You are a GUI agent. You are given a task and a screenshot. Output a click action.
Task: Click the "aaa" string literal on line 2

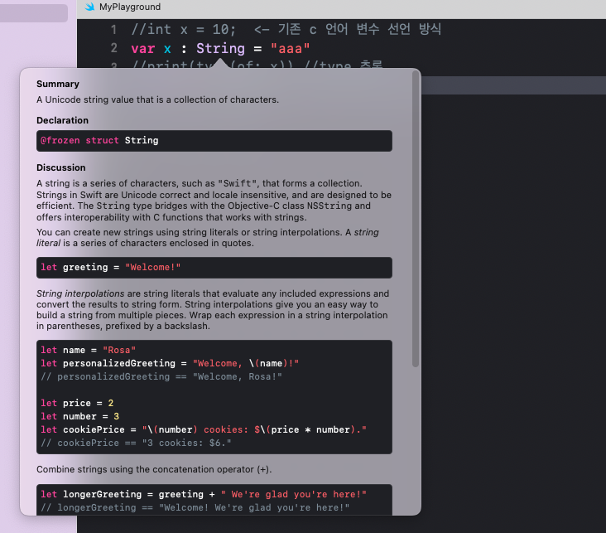[290, 48]
